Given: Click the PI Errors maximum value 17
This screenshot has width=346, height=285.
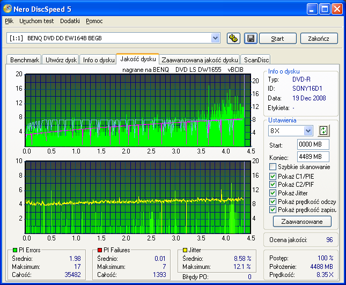Looking at the screenshot, I should (77, 267).
